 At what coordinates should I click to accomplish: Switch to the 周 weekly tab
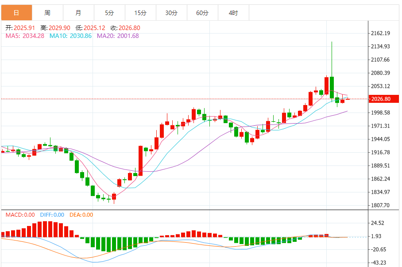48,12
